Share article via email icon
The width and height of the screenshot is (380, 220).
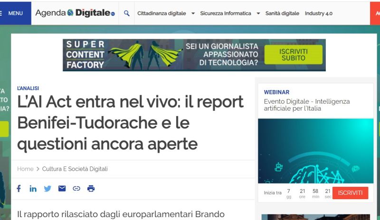pyautogui.click(x=62, y=188)
